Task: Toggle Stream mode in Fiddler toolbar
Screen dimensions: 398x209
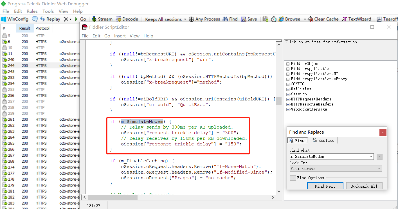Action: (102, 19)
